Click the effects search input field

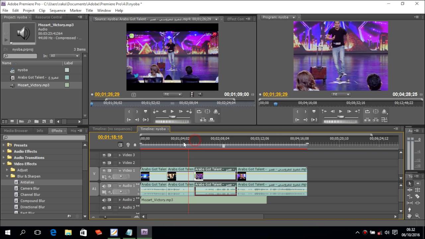point(44,138)
